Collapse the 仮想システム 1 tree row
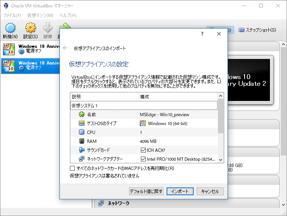Viewport: 287px width, 216px height. (x=143, y=105)
